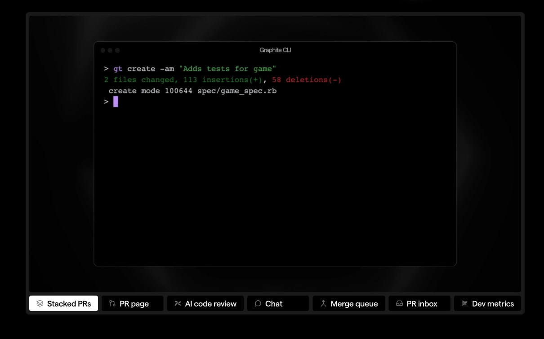The image size is (544, 339).
Task: View the Dev metrics tab
Action: pos(487,304)
